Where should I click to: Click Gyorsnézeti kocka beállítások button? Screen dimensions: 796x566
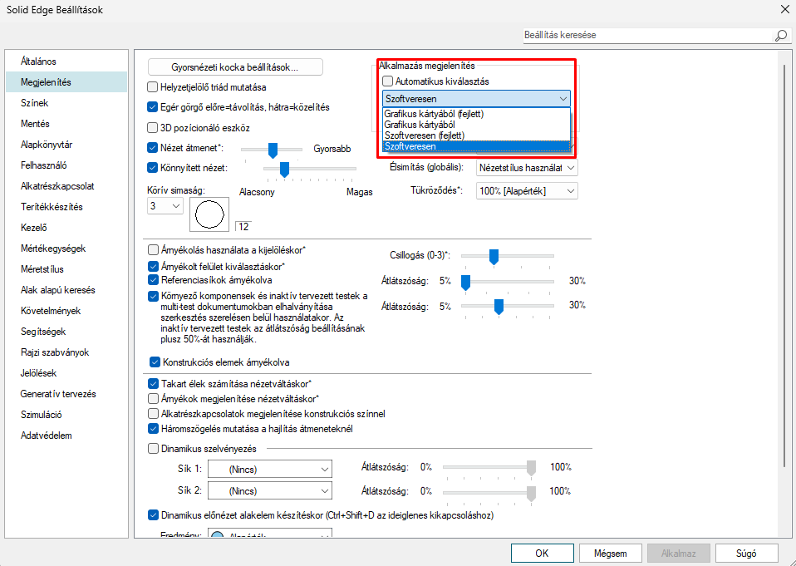click(235, 67)
